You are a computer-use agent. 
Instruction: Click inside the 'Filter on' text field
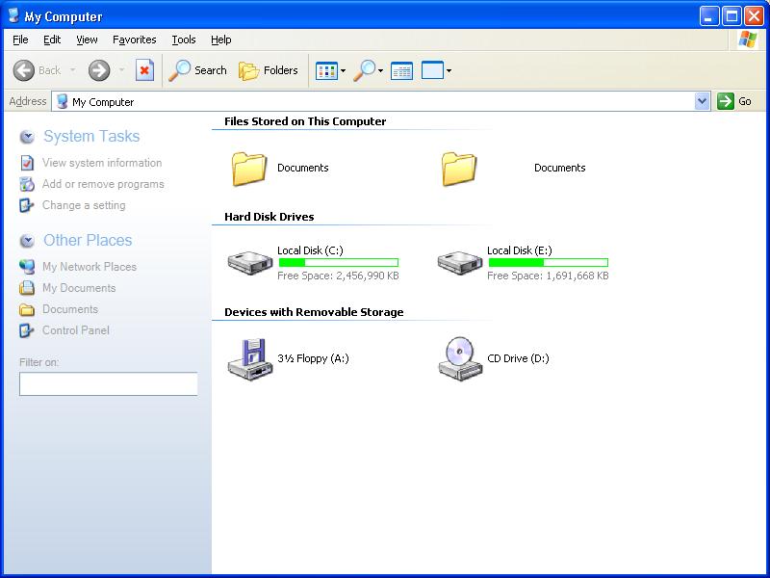(x=108, y=383)
